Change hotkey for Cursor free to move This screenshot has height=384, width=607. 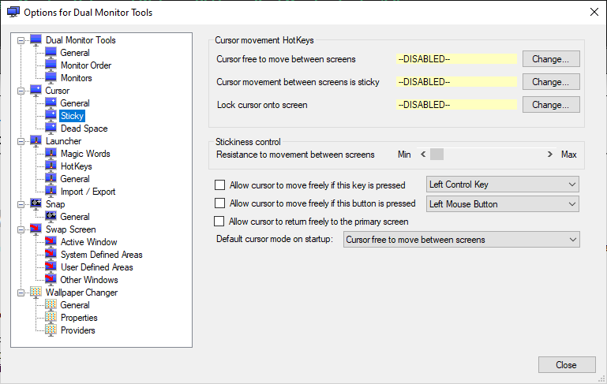(x=551, y=59)
